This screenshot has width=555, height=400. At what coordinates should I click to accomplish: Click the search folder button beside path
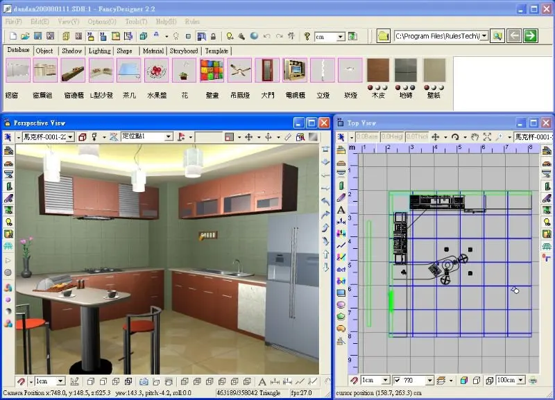497,36
